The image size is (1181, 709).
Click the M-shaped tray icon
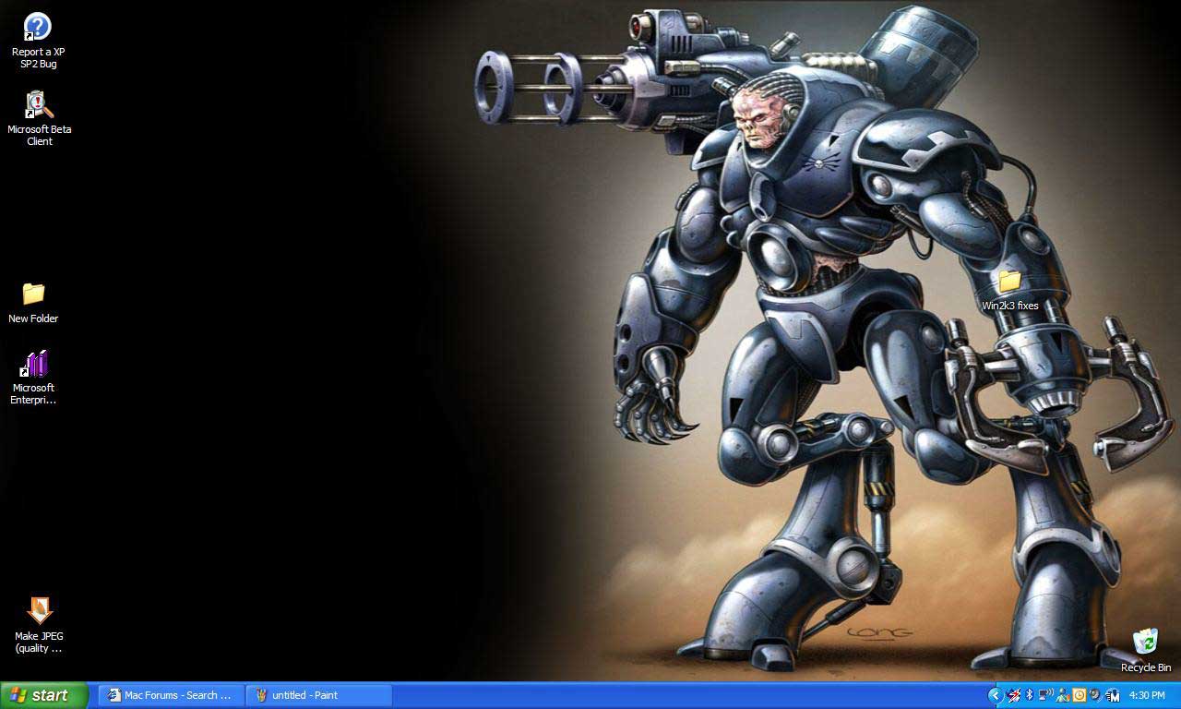click(1113, 695)
